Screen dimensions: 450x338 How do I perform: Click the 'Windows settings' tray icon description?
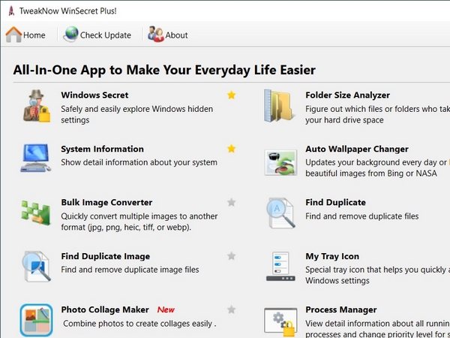pos(337,280)
